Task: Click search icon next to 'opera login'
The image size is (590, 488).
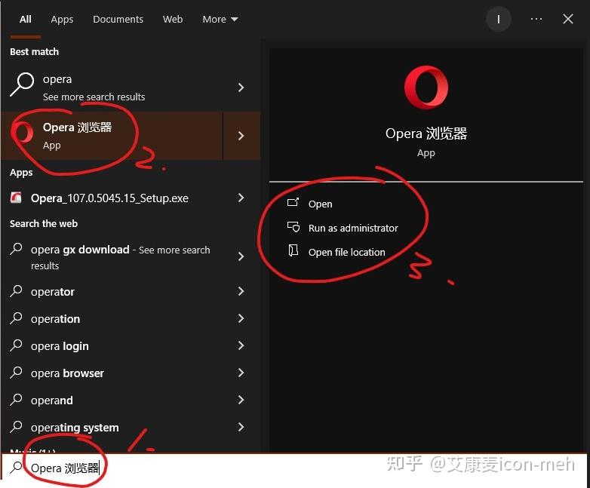Action: (16, 345)
